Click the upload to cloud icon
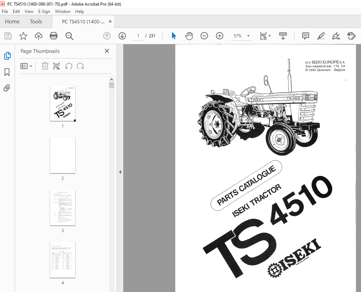The width and height of the screenshot is (361, 292). (x=38, y=36)
